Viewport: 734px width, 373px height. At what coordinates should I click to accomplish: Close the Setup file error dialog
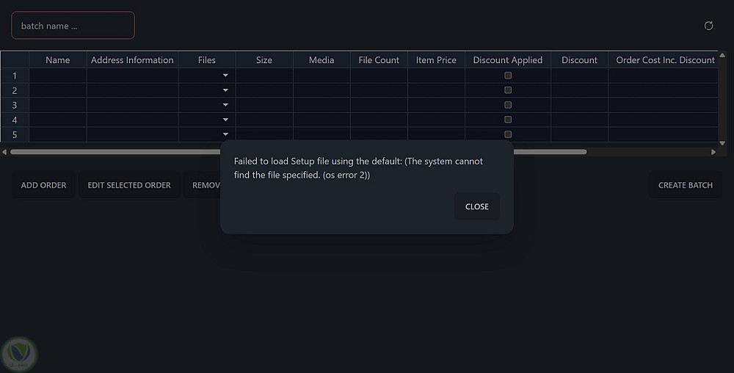[476, 206]
